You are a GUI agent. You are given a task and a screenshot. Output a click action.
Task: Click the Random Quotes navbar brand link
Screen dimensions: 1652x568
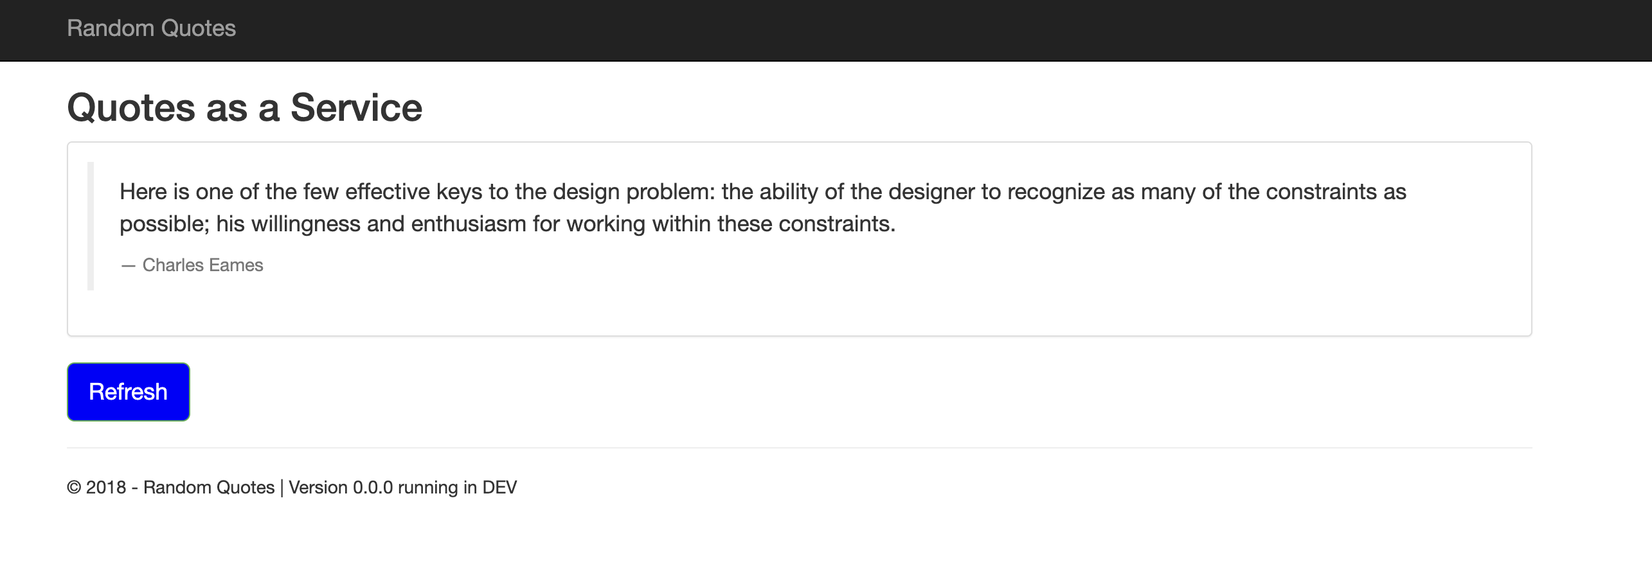tap(151, 28)
